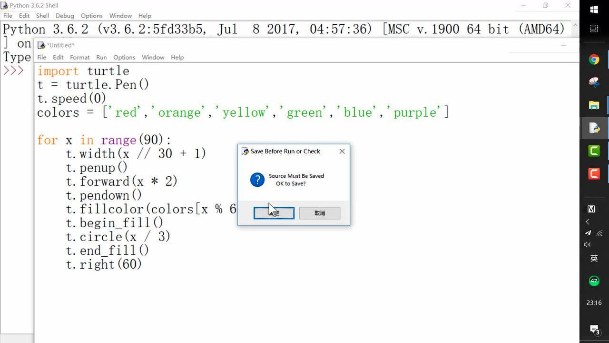609x343 pixels.
Task: Switch input language via the 英 indicator
Action: [x=594, y=257]
